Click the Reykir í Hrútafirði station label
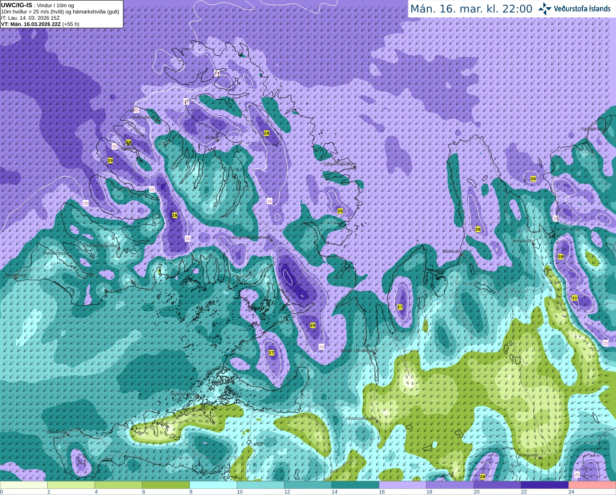Screen dimensions: 616x495 pyautogui.click(x=358, y=351)
